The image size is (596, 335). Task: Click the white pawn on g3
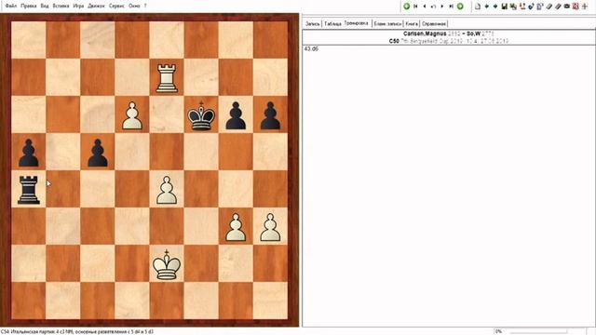pos(236,227)
